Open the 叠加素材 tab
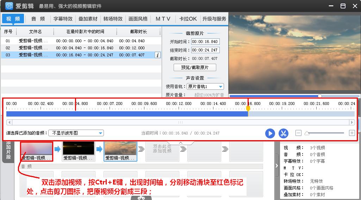The width and height of the screenshot is (361, 200). pyautogui.click(x=88, y=19)
